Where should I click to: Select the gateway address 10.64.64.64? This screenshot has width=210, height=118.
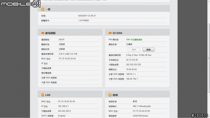131,69
